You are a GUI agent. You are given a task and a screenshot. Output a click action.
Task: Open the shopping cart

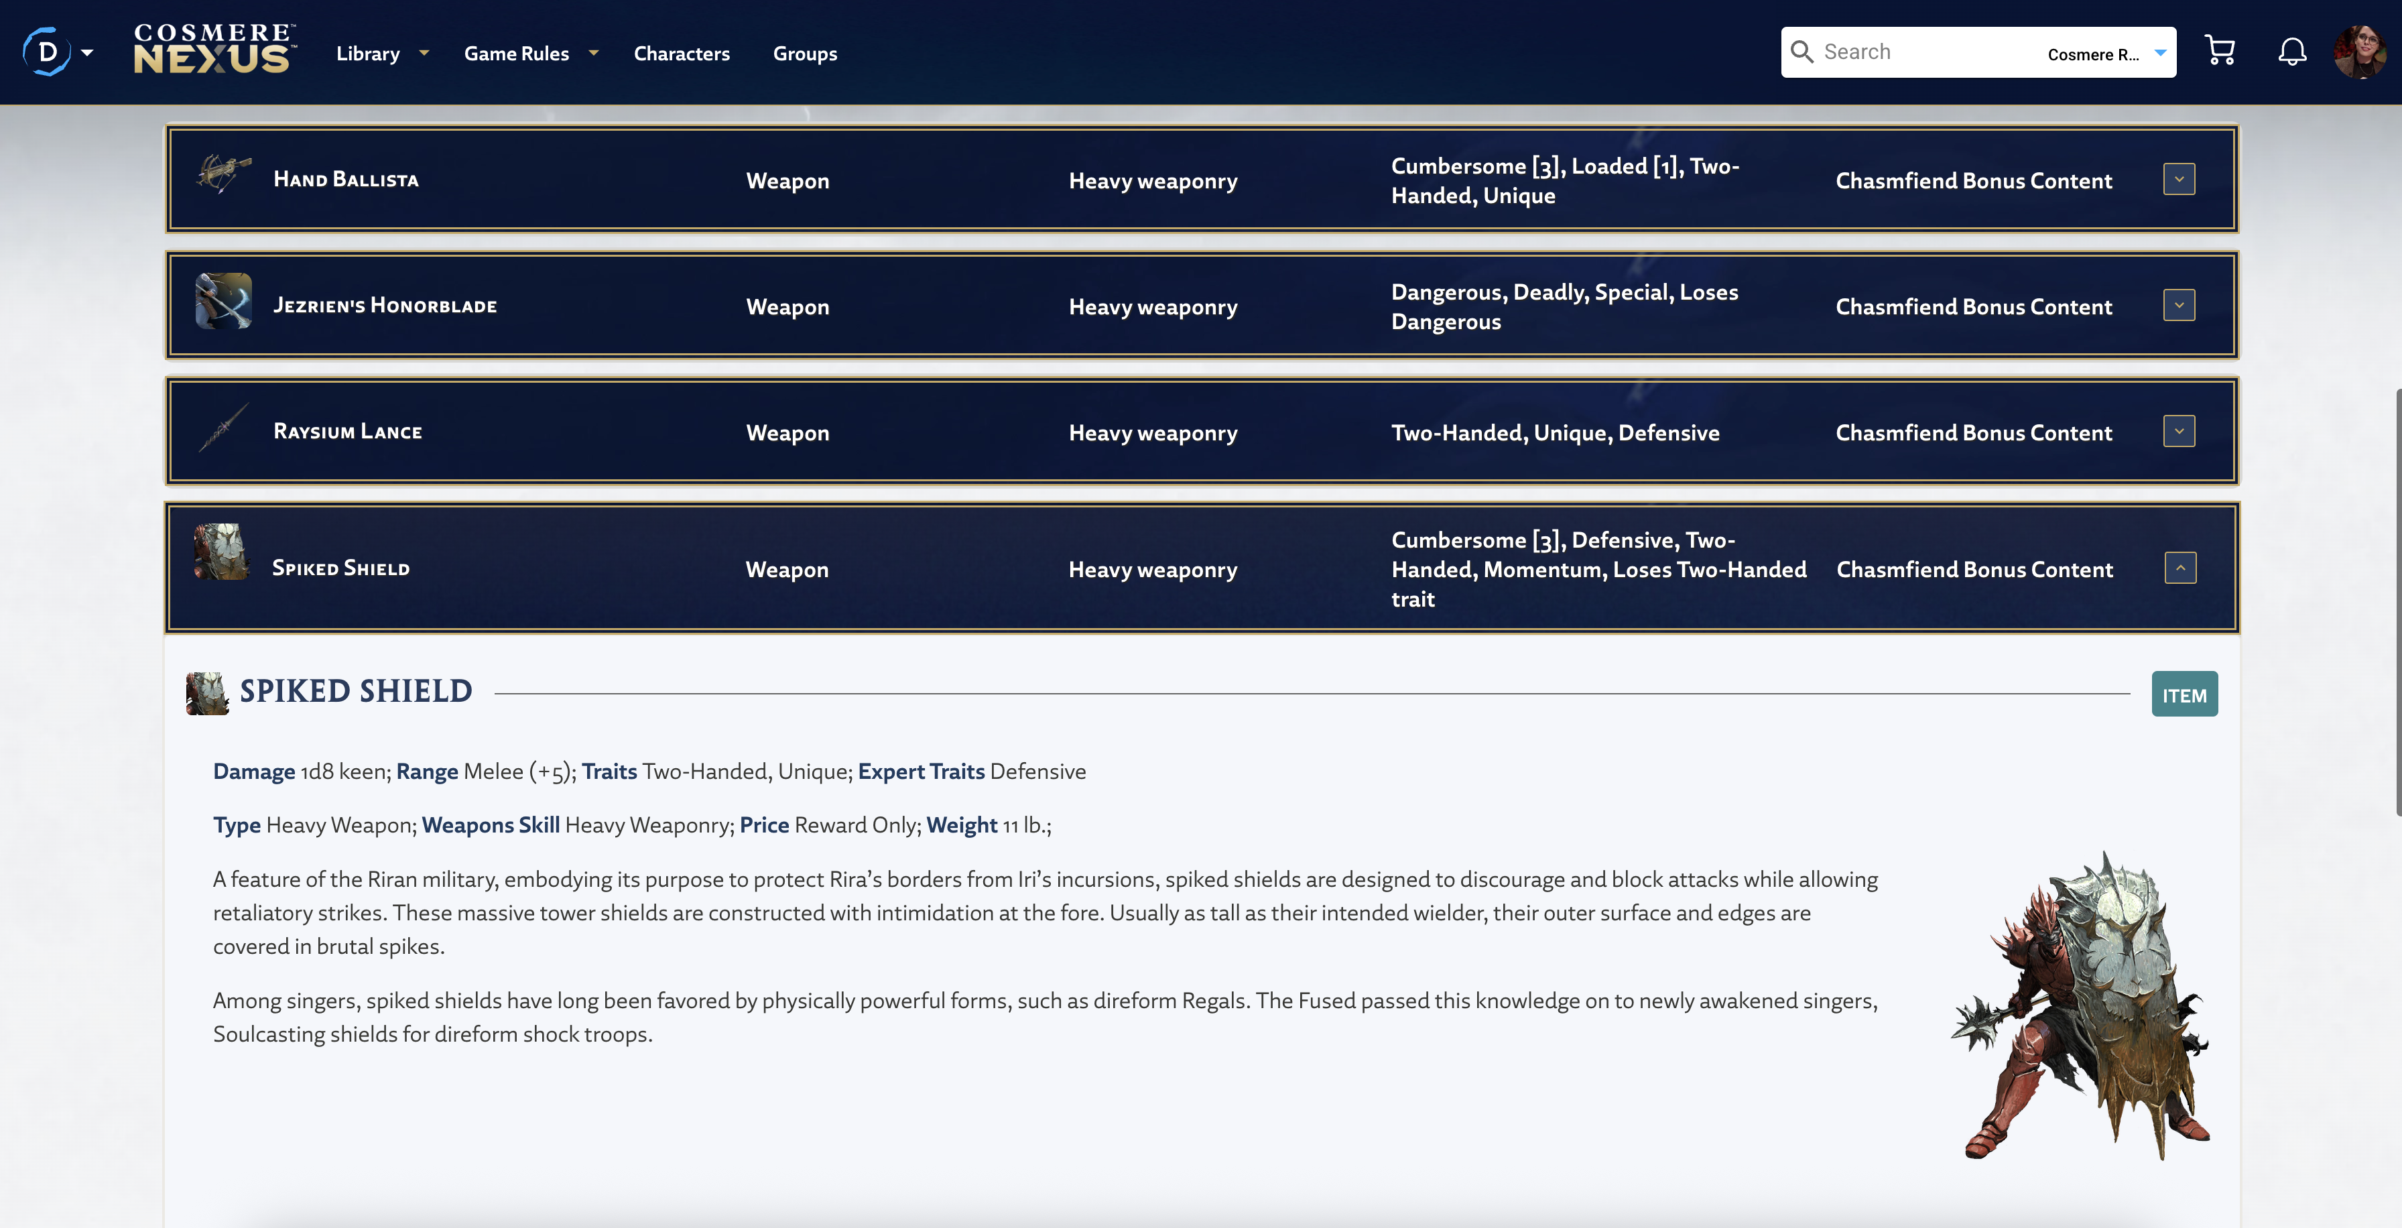(x=2219, y=52)
